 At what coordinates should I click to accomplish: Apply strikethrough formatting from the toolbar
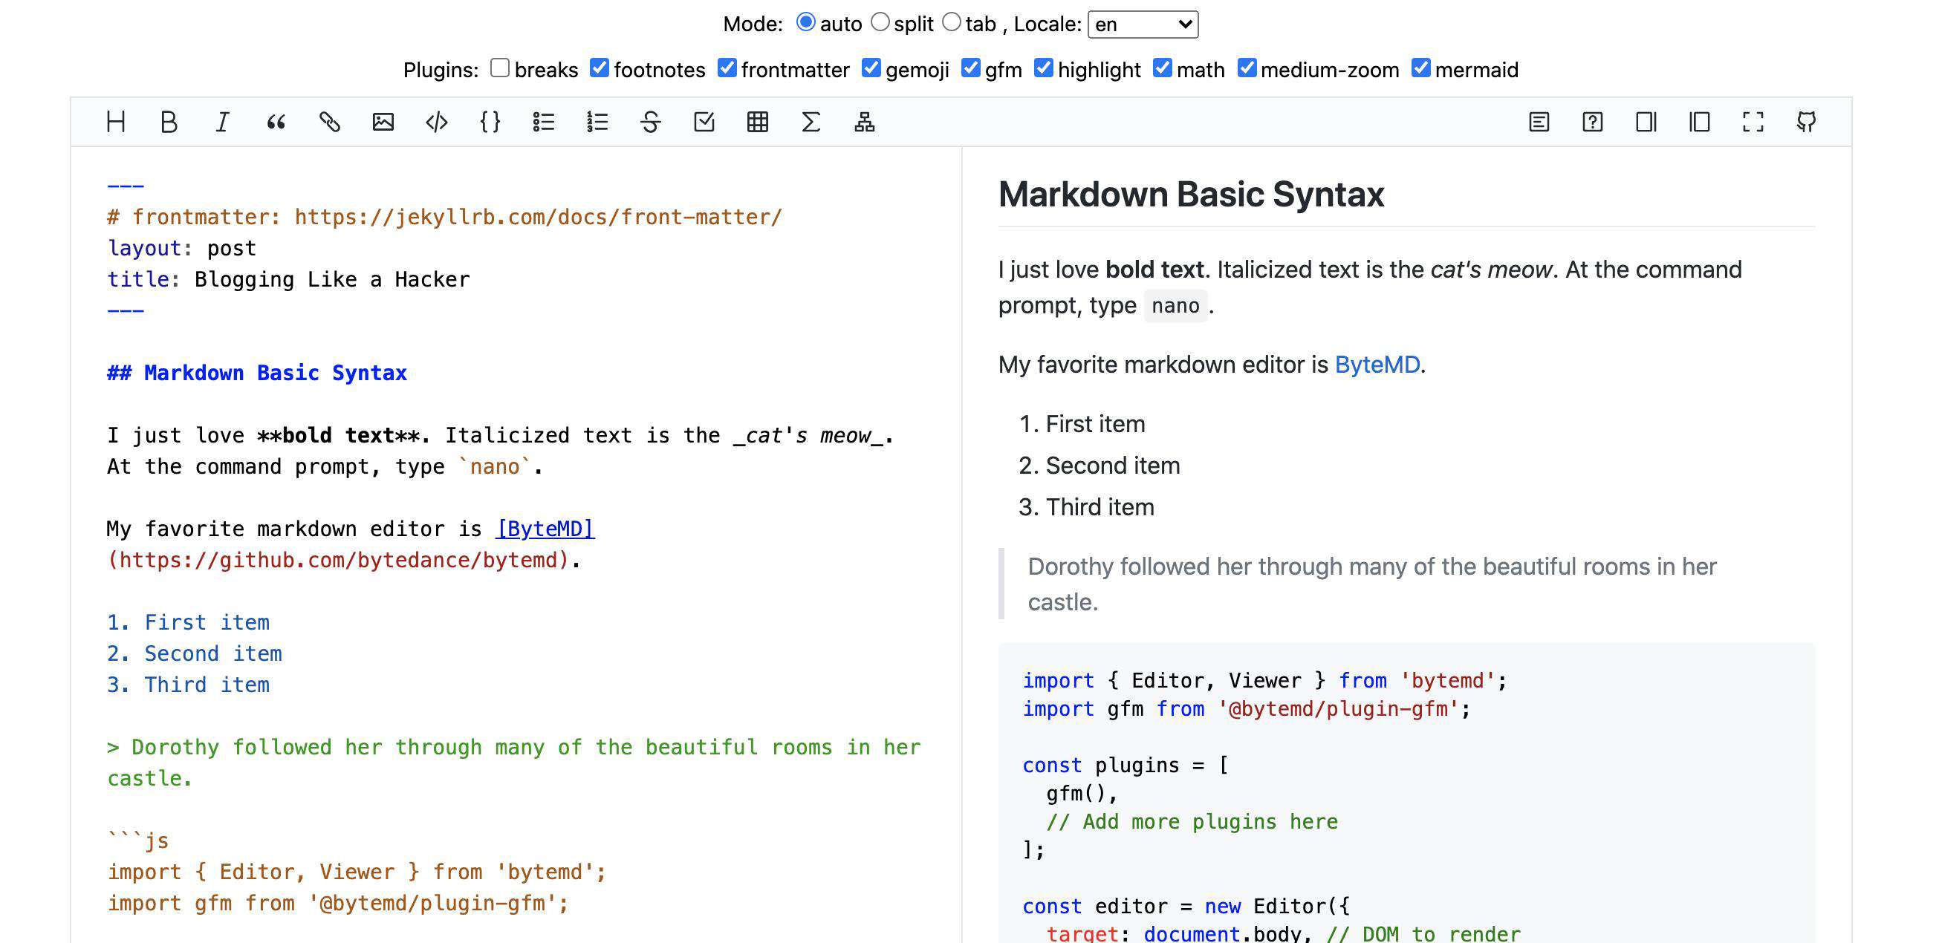[651, 122]
